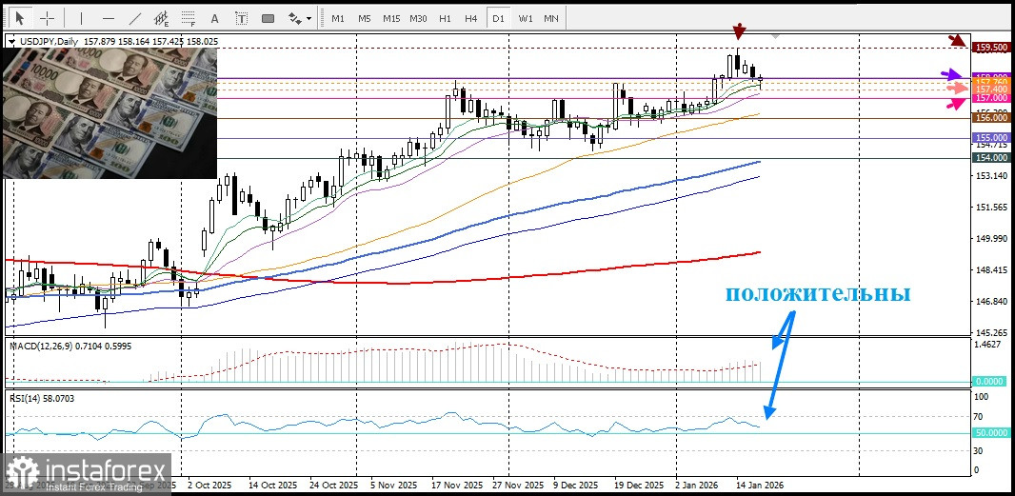Pick the vertical line drawing tool
Viewport: 1015px width, 496px height.
pos(81,18)
